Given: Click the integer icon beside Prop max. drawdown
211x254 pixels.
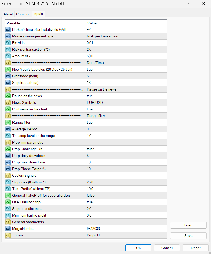Looking at the screenshot, I should click(8, 162).
